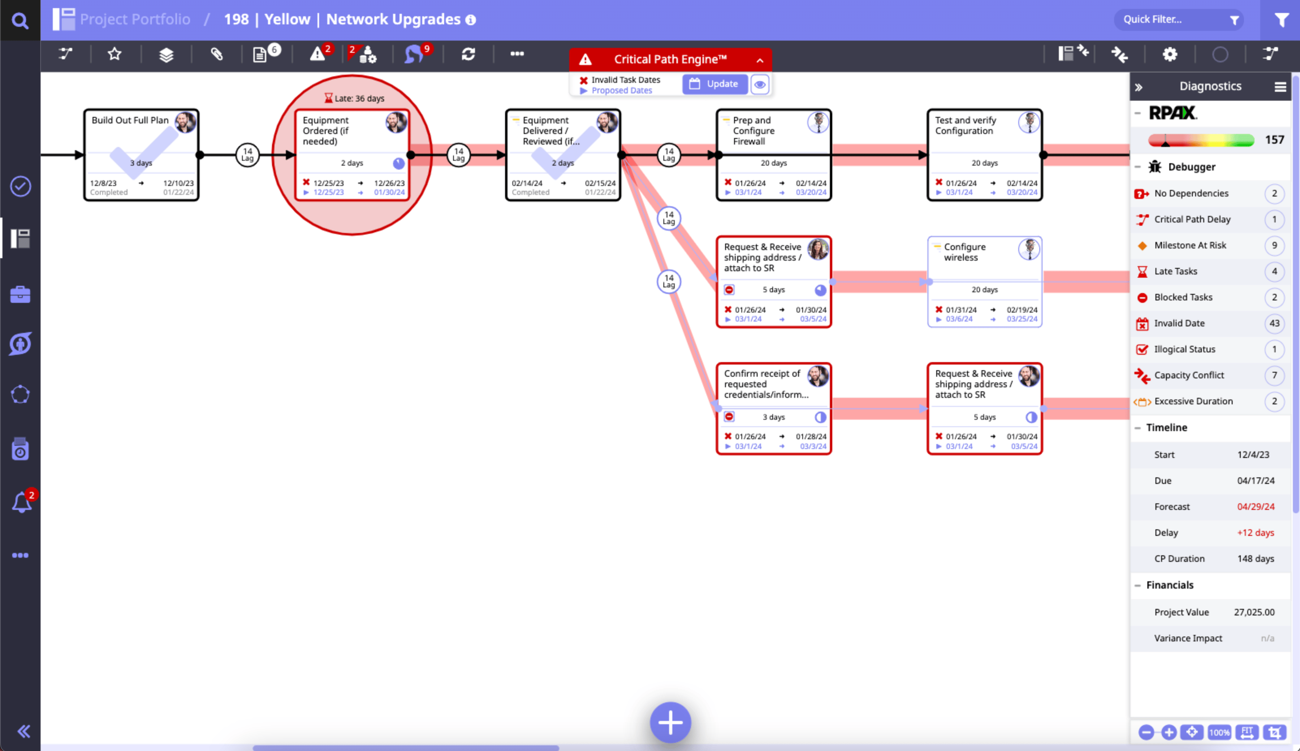Click the refresh sync icon
The height and width of the screenshot is (751, 1300).
[468, 54]
